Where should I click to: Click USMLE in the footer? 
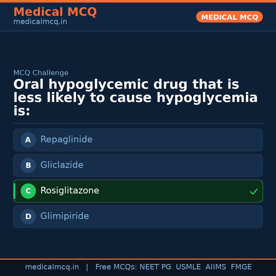tap(188, 267)
